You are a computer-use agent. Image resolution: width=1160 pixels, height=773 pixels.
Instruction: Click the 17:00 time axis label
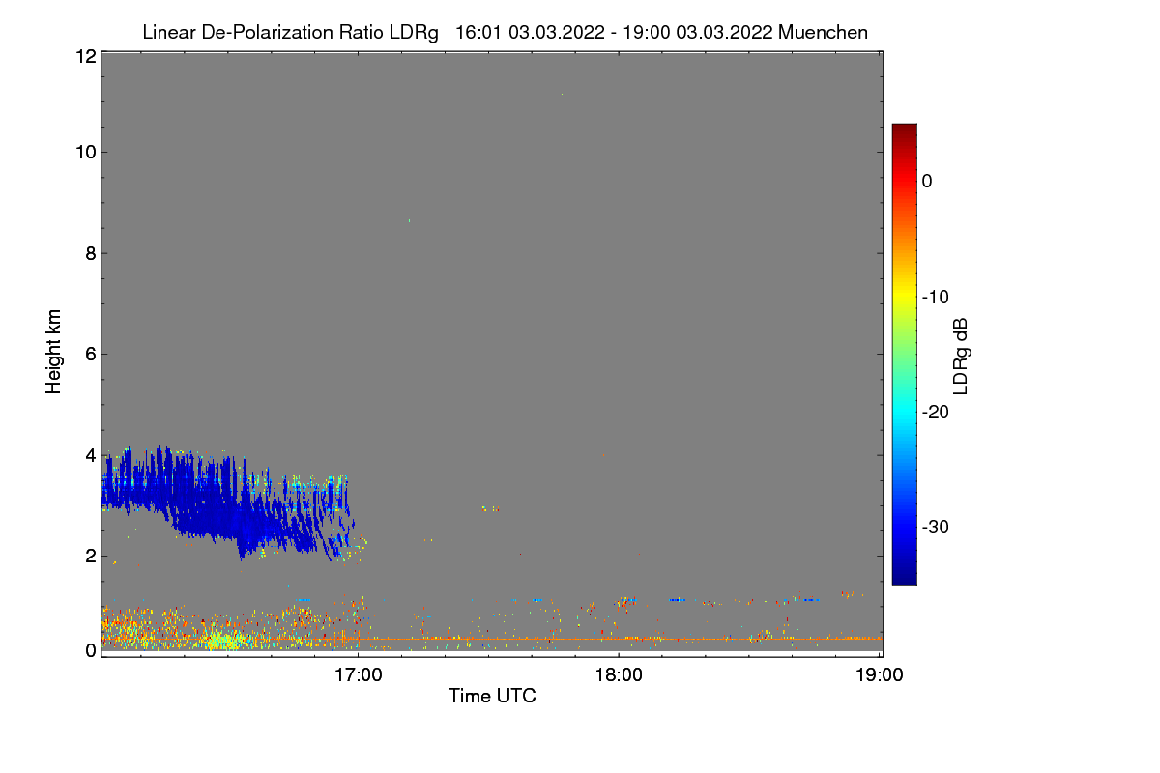358,675
